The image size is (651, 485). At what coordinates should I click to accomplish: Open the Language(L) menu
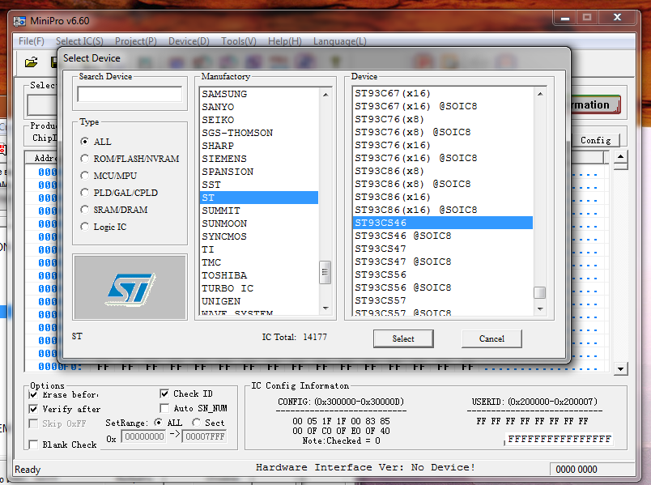339,41
